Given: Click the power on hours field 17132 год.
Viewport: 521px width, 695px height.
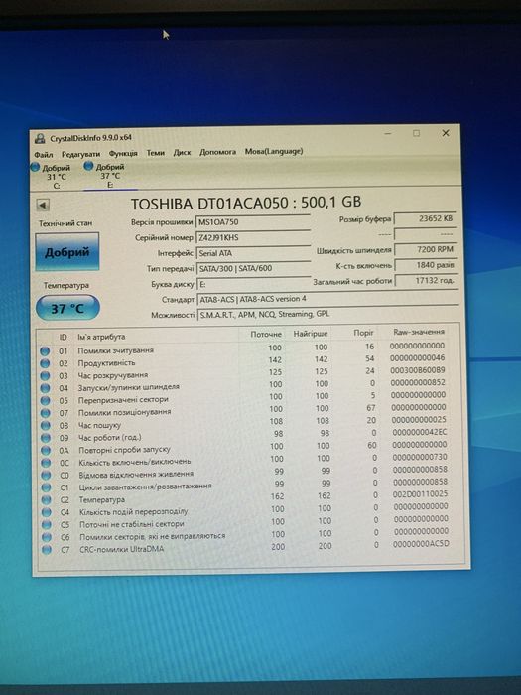Looking at the screenshot, I should [427, 281].
